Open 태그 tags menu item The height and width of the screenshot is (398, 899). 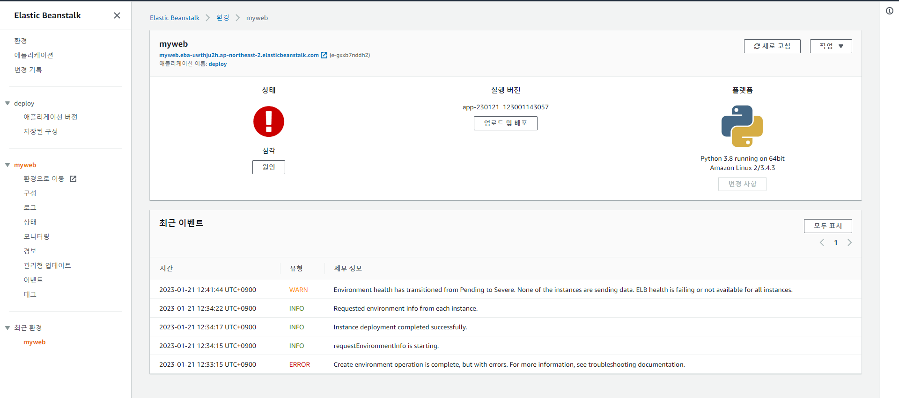pos(30,295)
